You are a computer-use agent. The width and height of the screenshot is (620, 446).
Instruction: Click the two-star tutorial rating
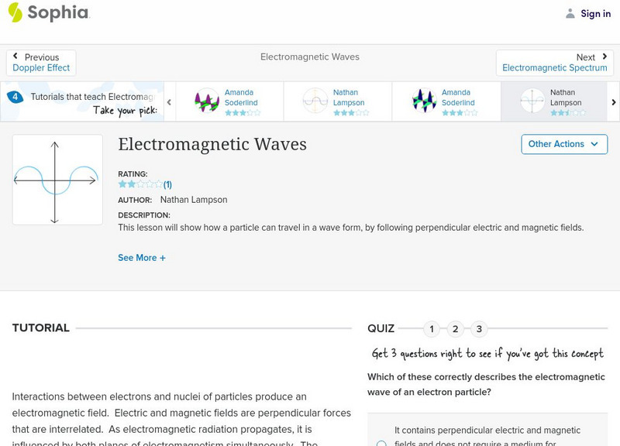coord(140,185)
